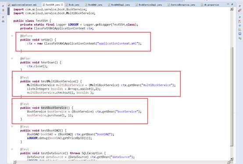The height and width of the screenshot is (164, 243).
Task: Click the "dataSource" string literal
Action: coord(121,157)
